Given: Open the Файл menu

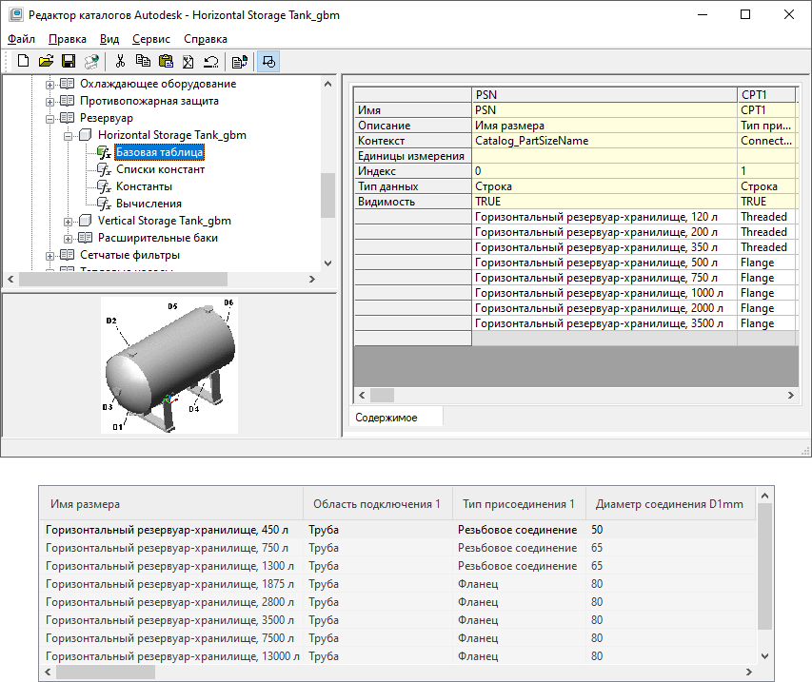Looking at the screenshot, I should coord(21,39).
